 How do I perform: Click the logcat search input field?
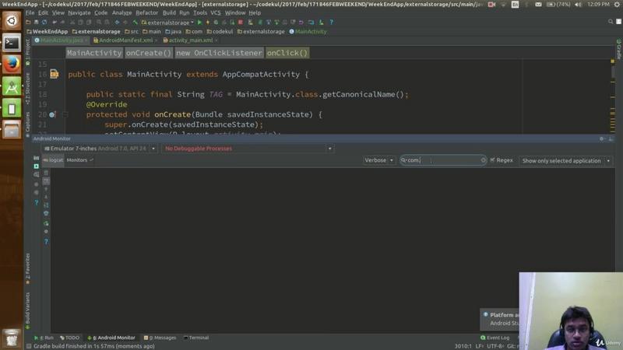point(442,160)
